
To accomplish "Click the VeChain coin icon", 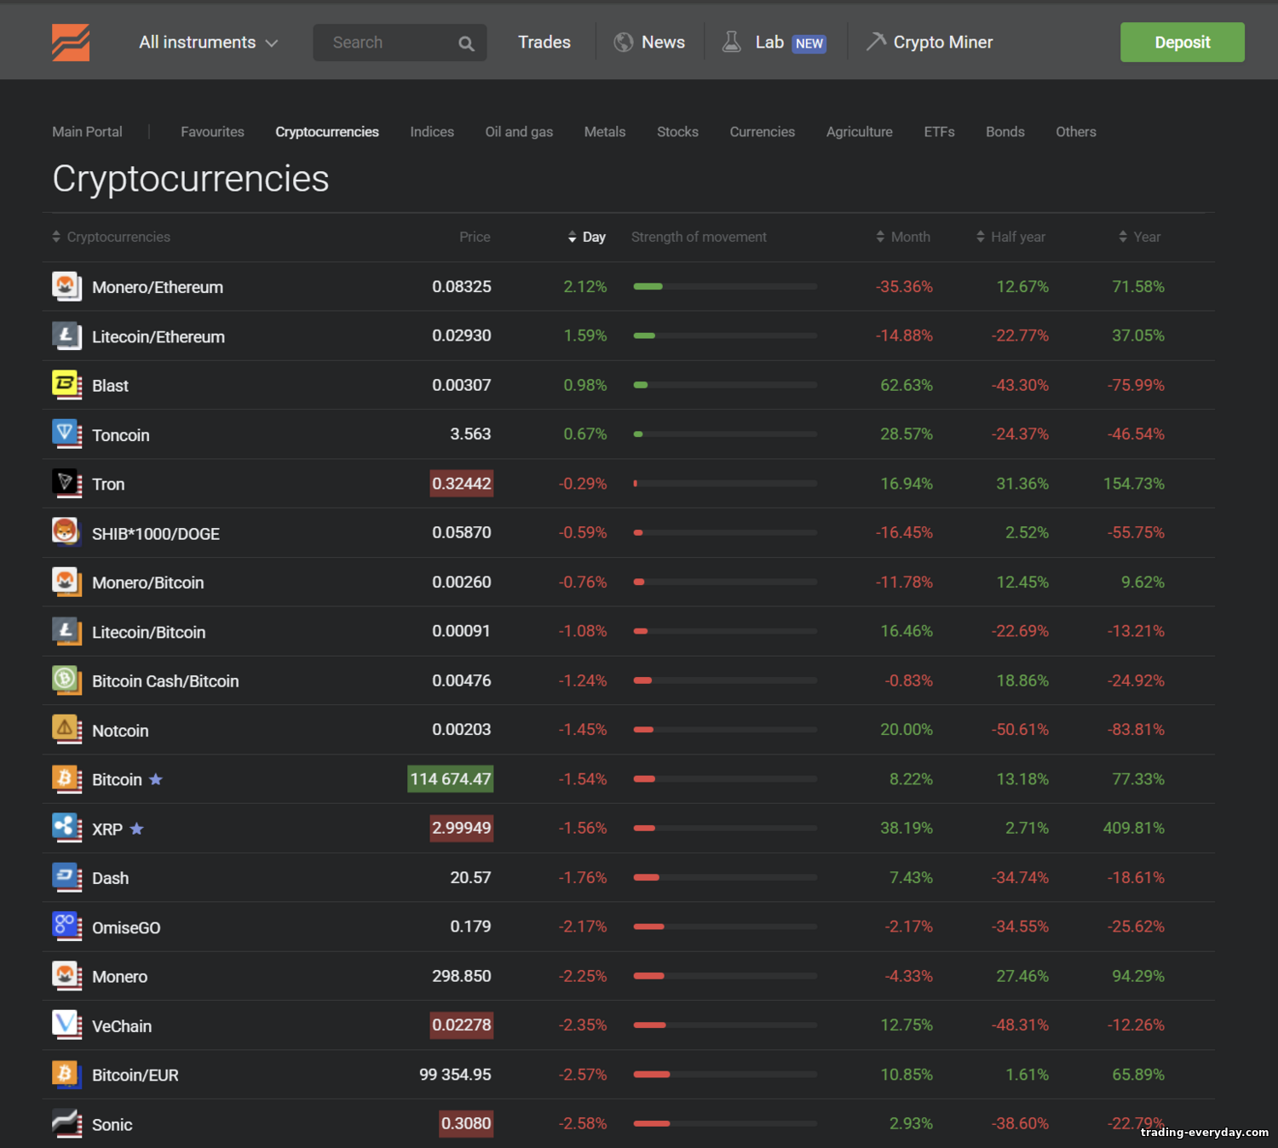I will 66,1025.
